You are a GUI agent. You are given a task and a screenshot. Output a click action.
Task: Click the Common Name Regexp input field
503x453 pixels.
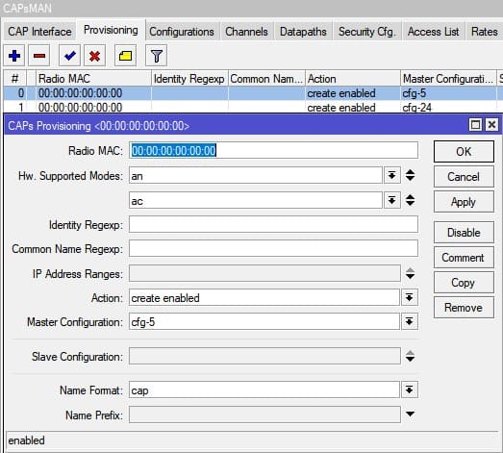tap(274, 248)
